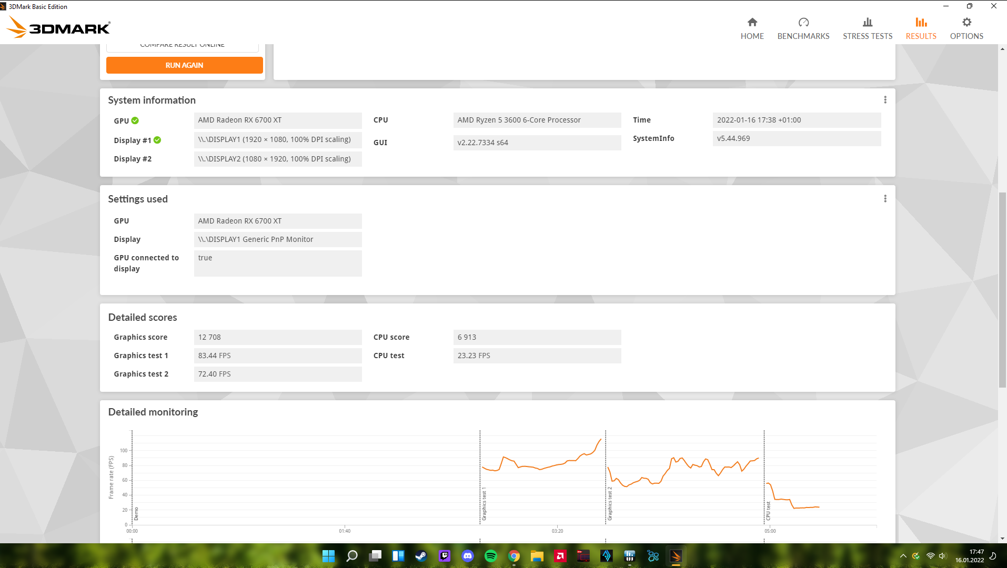The image size is (1007, 568).
Task: Switch to the BENCHMARKS tab
Action: (x=803, y=28)
